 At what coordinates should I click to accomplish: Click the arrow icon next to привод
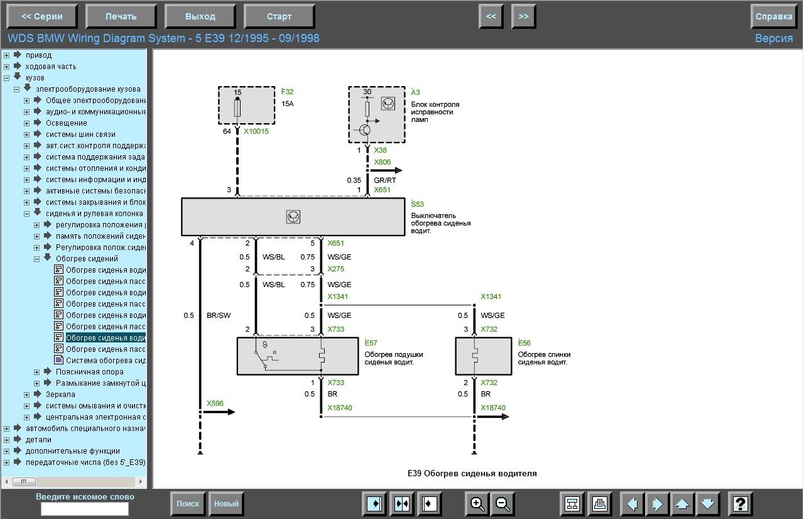pos(18,55)
